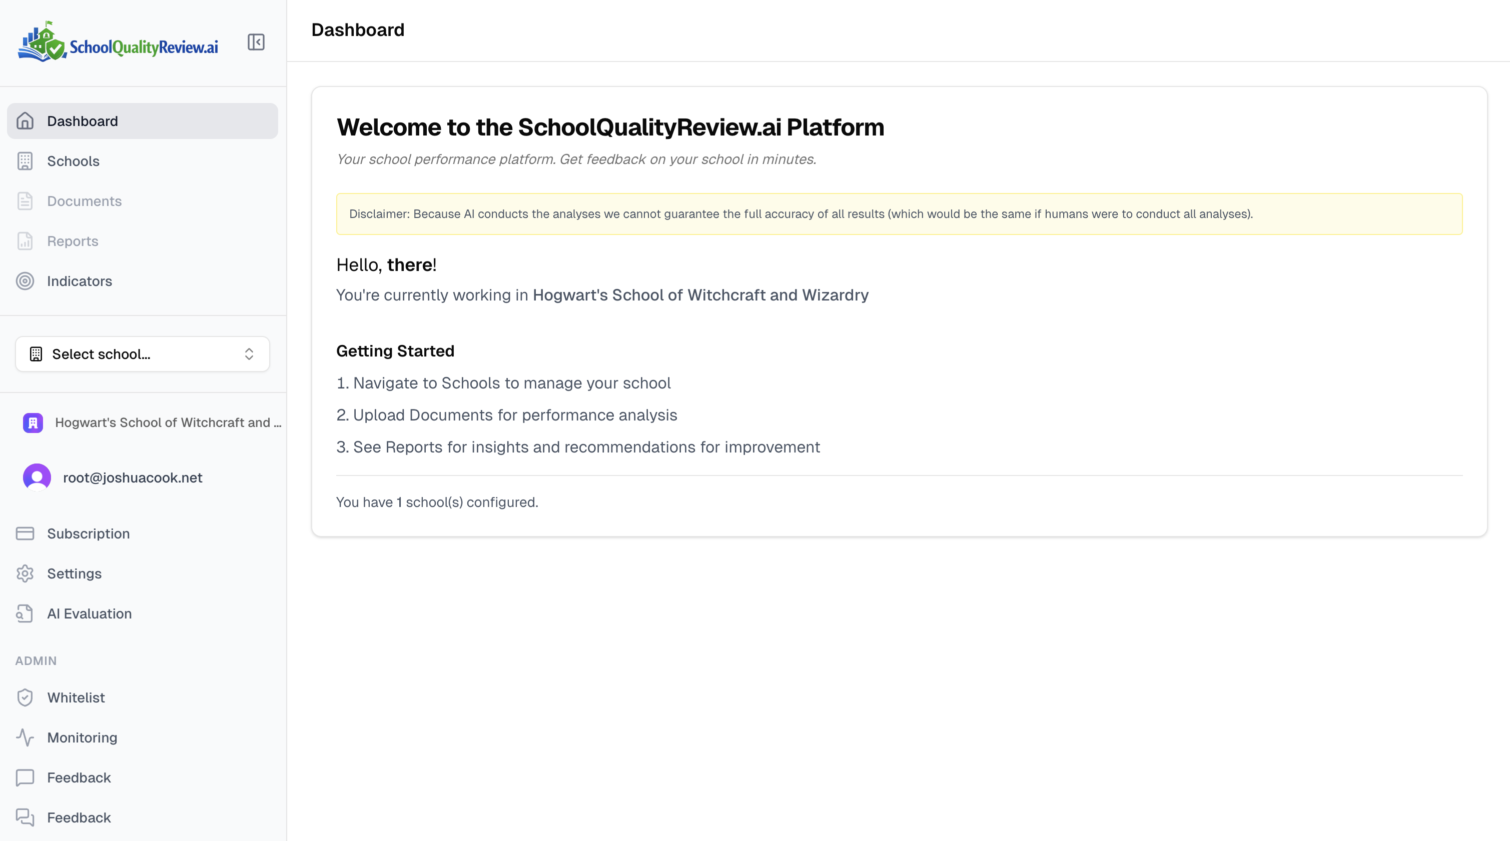Click the Indicators target icon
The width and height of the screenshot is (1510, 841).
(x=25, y=281)
